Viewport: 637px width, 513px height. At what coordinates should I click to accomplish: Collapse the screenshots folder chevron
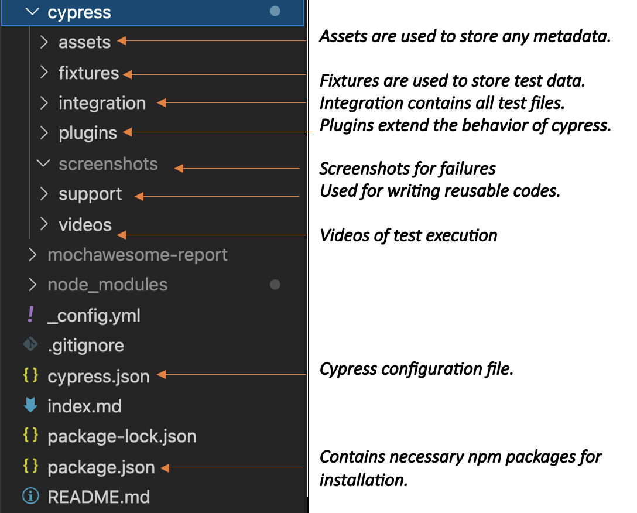pyautogui.click(x=44, y=163)
